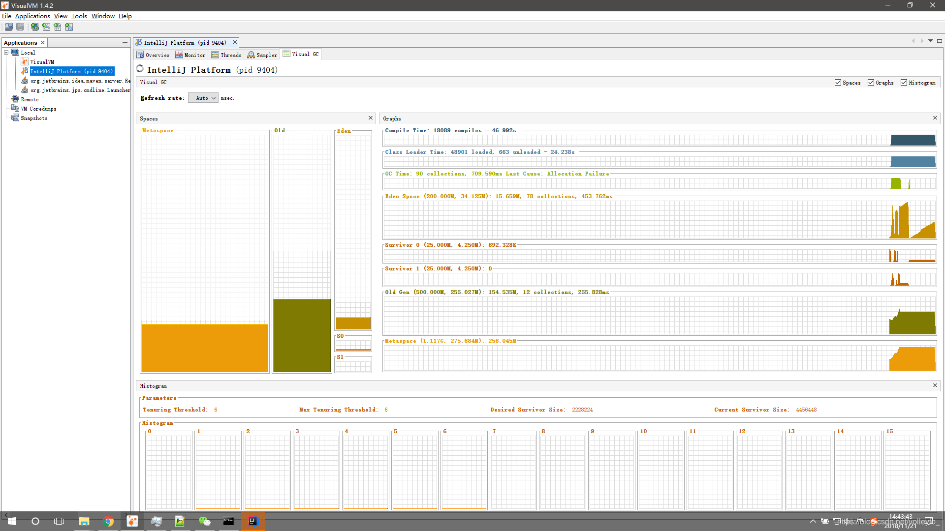Open the File menu

(x=6, y=16)
